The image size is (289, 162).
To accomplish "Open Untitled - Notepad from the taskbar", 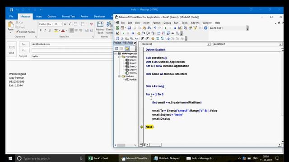I will click(x=167, y=158).
